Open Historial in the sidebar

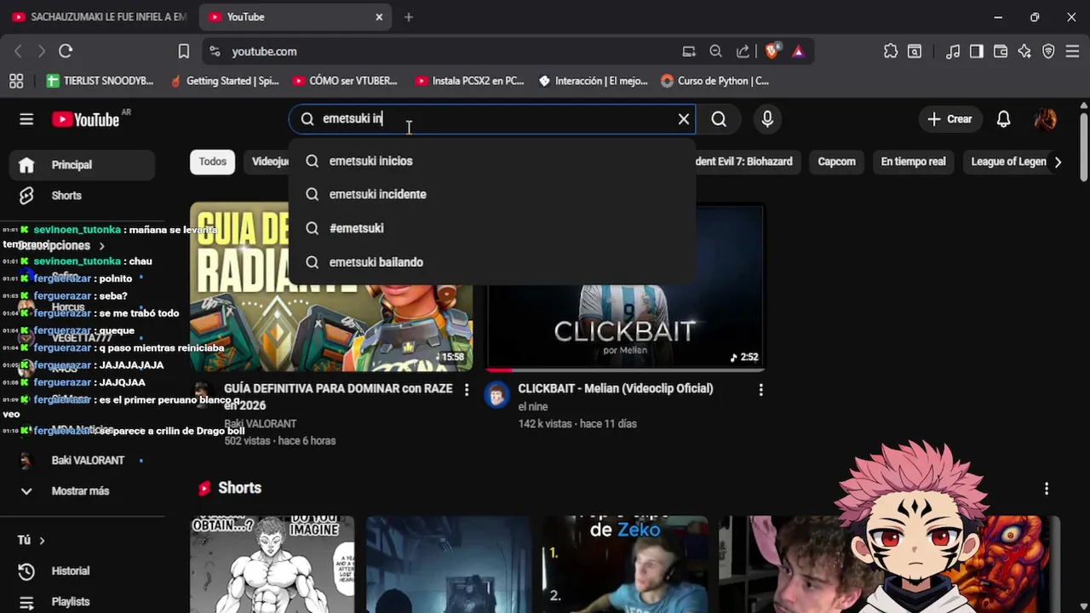(x=82, y=571)
